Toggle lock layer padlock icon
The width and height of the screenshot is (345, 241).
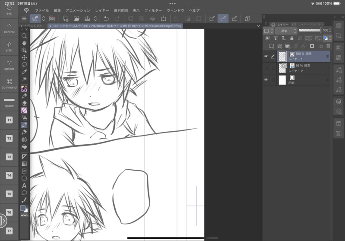[292, 38]
